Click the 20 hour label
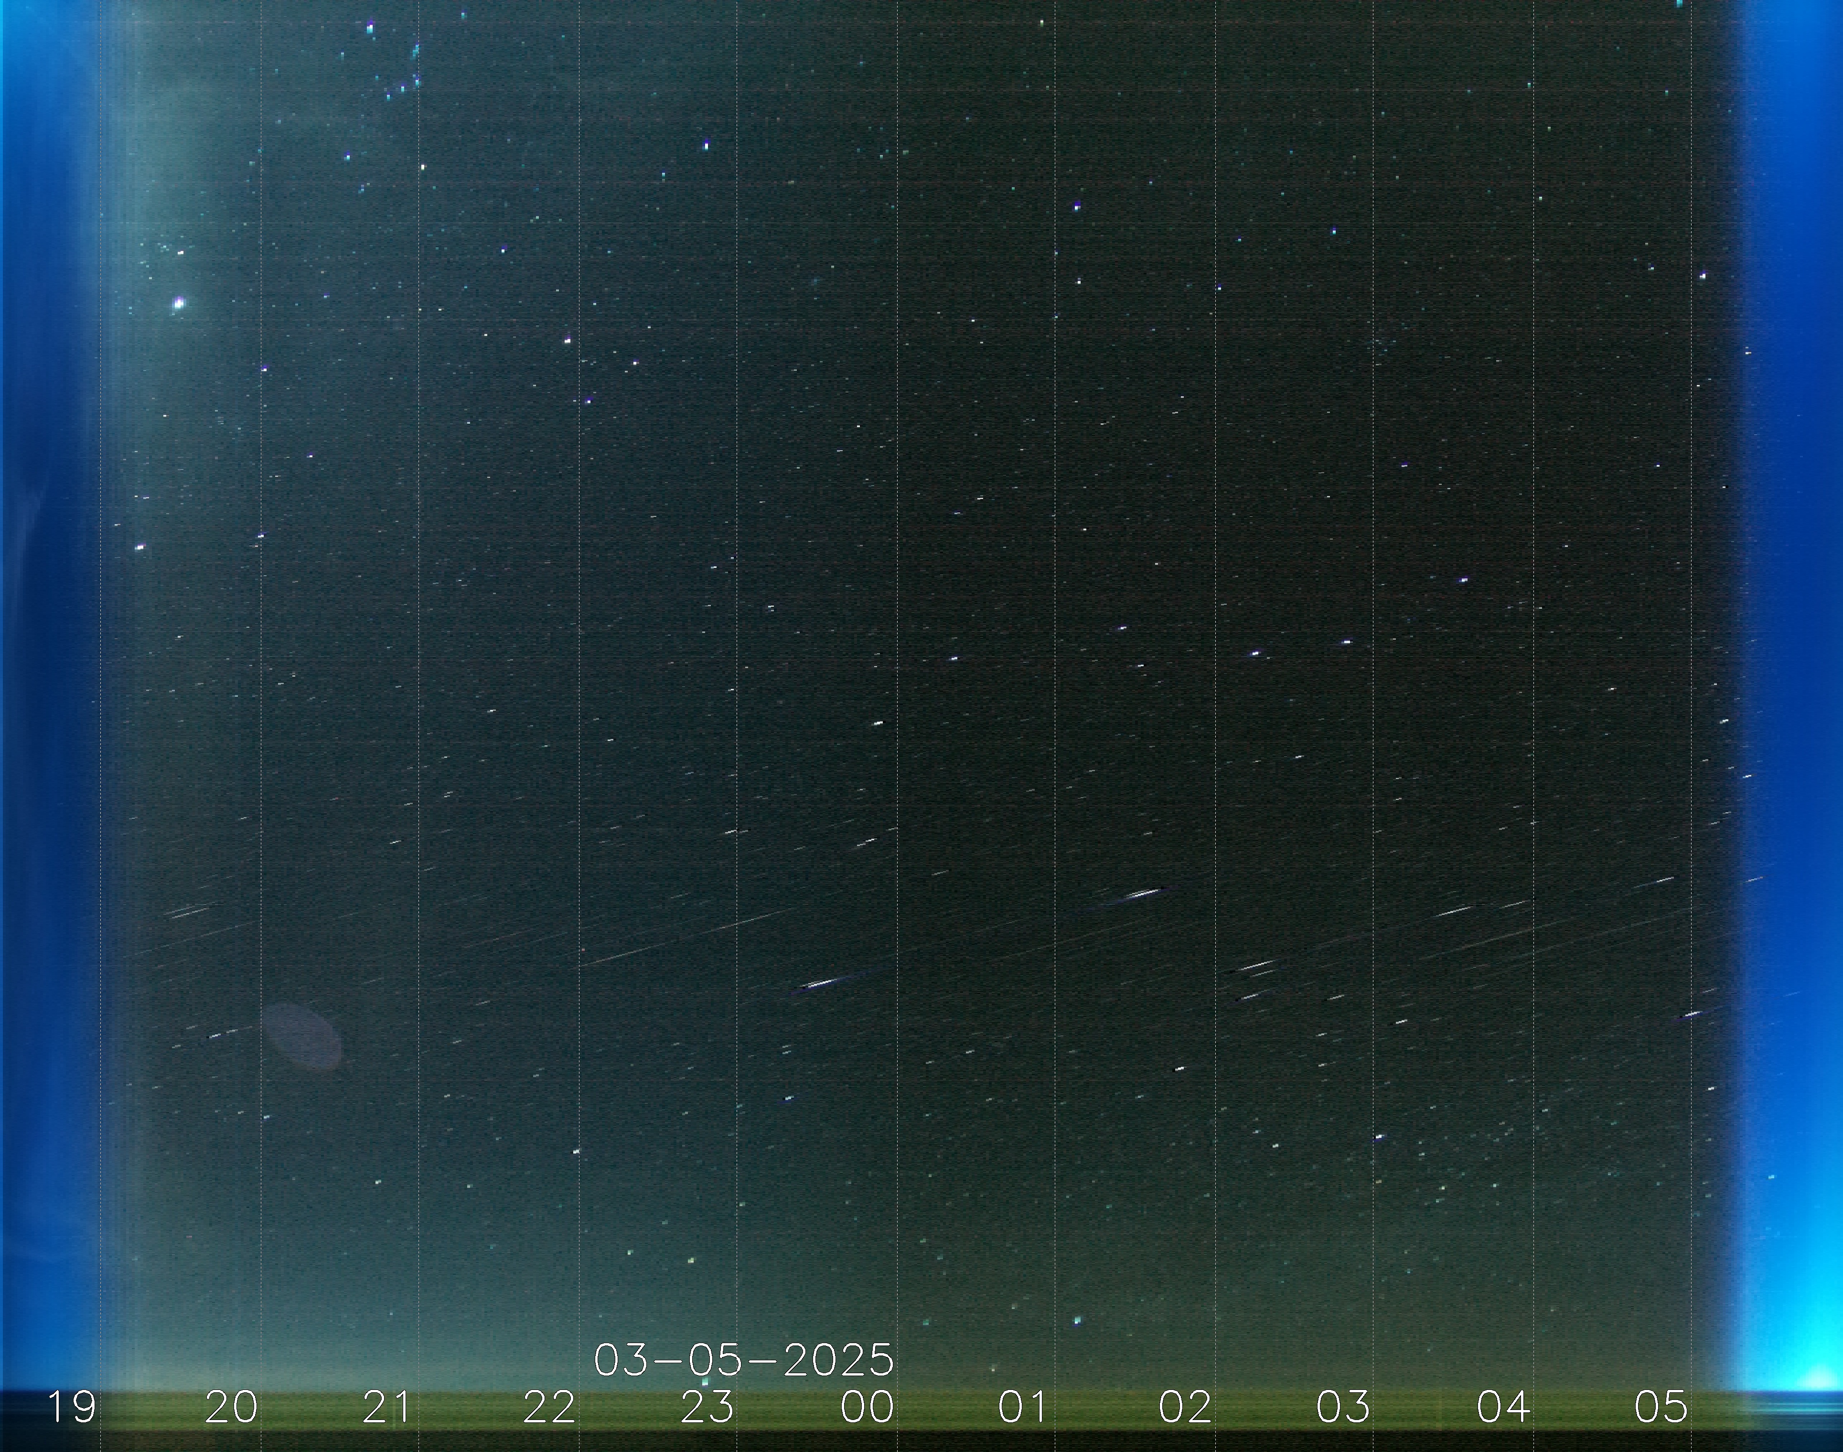The image size is (1843, 1452). point(231,1407)
